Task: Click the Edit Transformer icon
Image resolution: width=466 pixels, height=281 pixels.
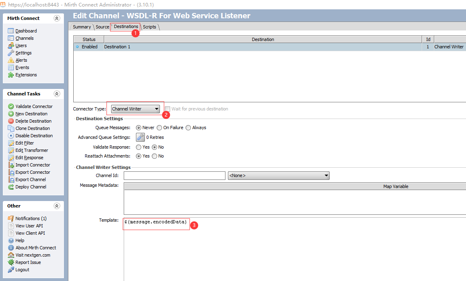Action: click(x=11, y=150)
